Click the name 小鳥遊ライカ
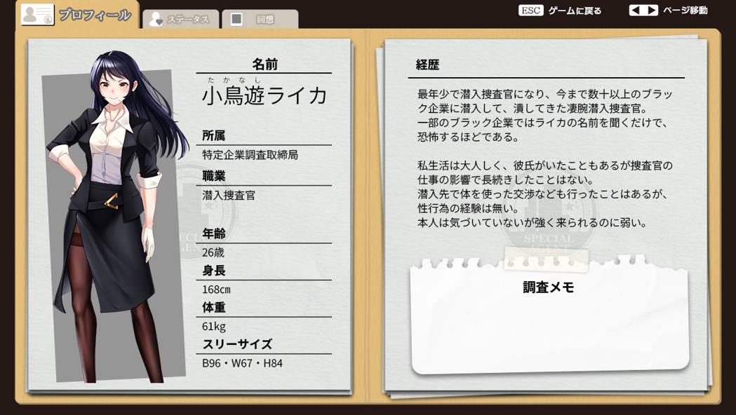This screenshot has width=736, height=415. coord(265,95)
